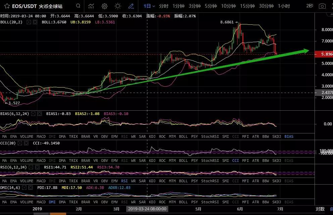Activate the pencil drawing tool

coord(131,6)
